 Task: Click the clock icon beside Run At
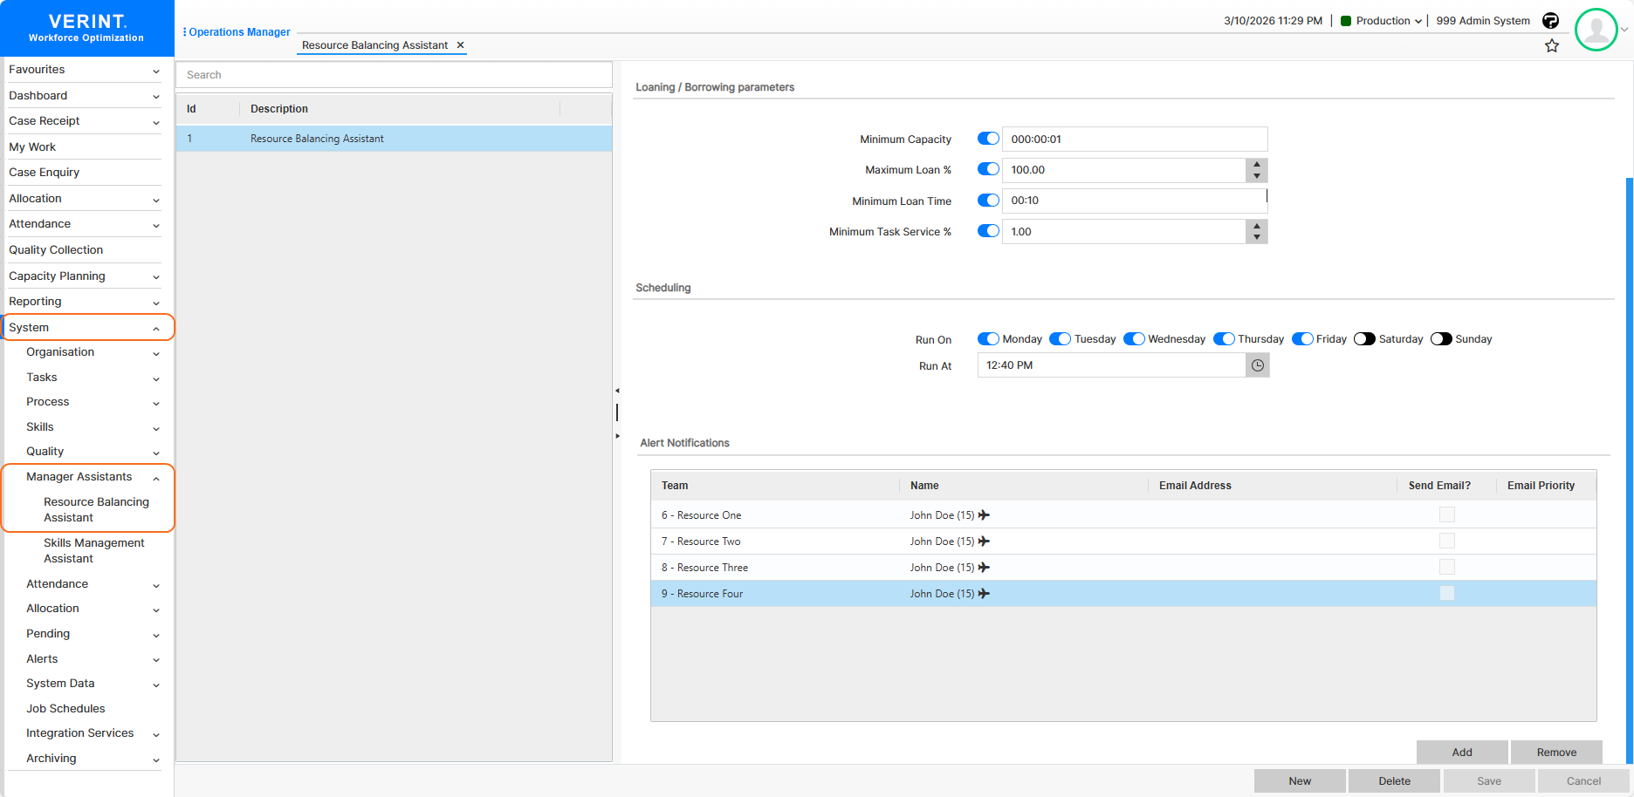1257,365
